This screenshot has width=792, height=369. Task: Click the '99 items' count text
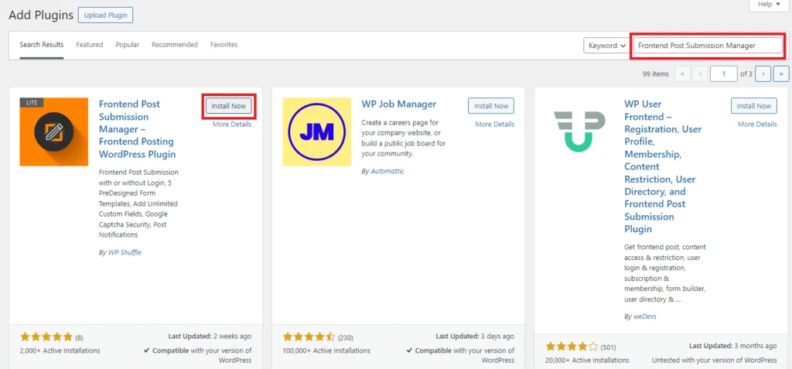click(x=656, y=73)
